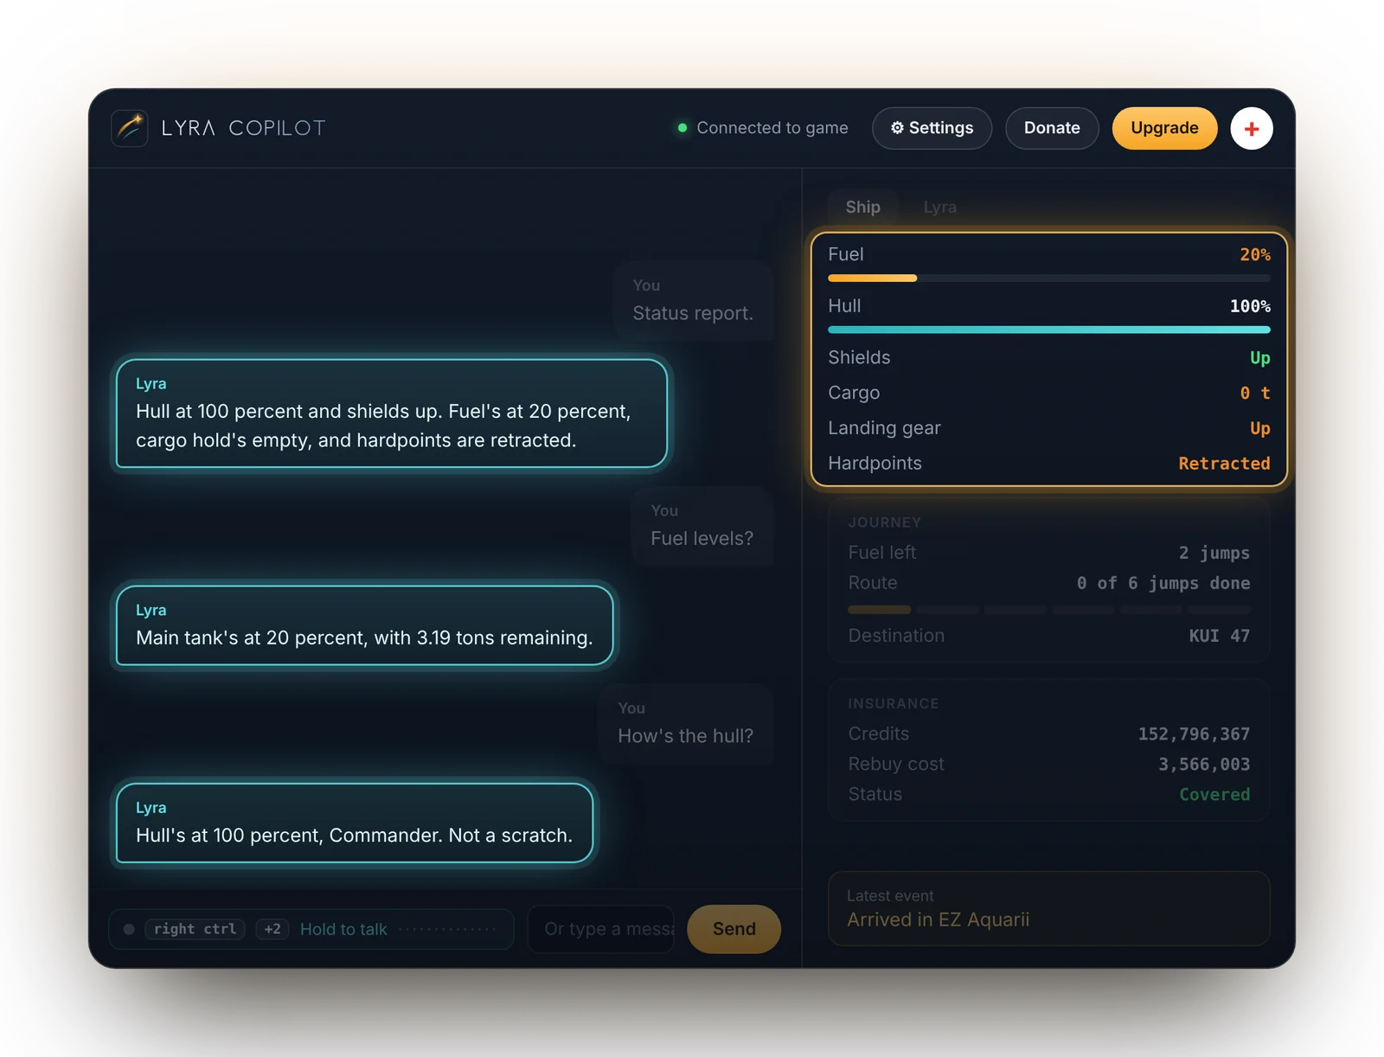Click the Credits amount 152,796,367

[1194, 734]
